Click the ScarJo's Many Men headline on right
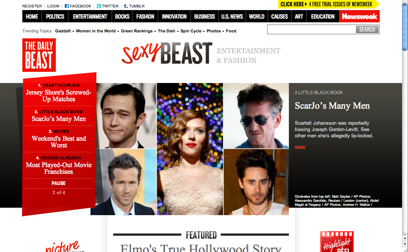Viewport: 408px width, 252px height. click(332, 106)
